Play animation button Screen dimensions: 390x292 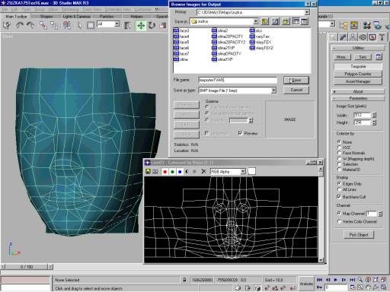coord(336,280)
